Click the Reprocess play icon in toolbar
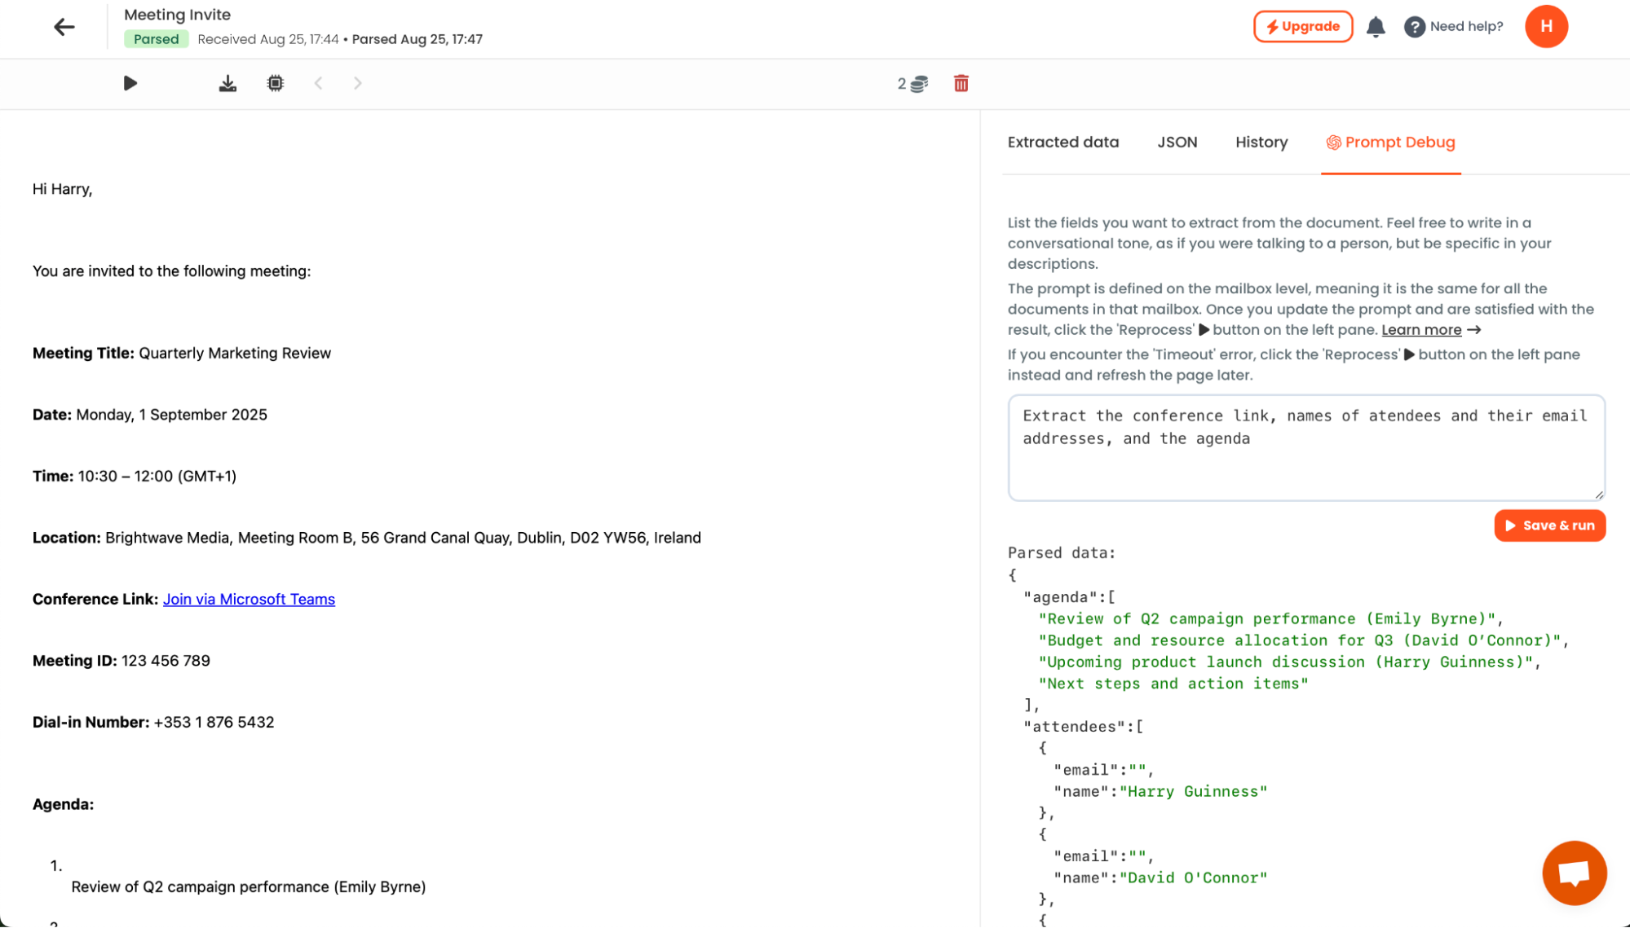Screen dimensions: 1630x928 coord(130,83)
